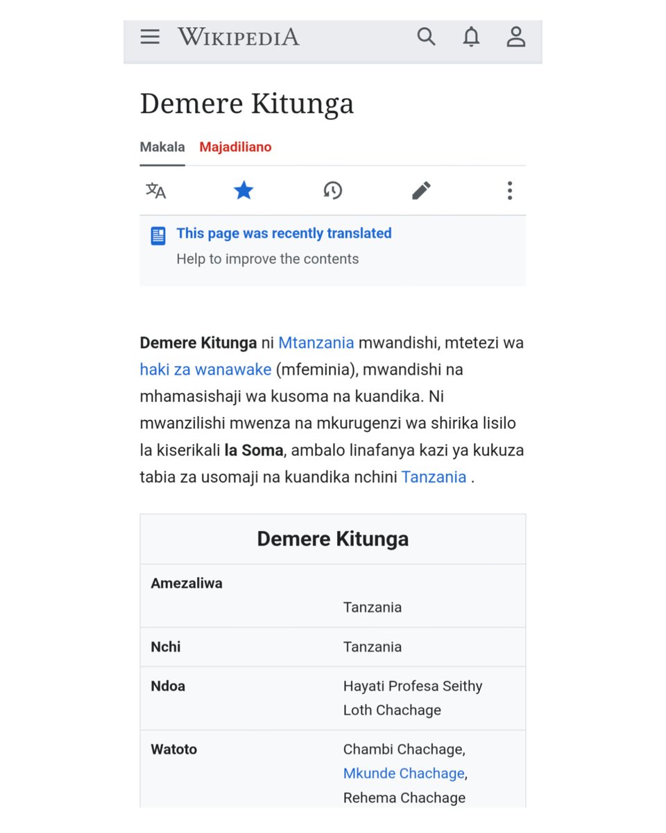Click the Amezaliwa row in the infobox
This screenshot has height=833, width=666.
click(185, 583)
